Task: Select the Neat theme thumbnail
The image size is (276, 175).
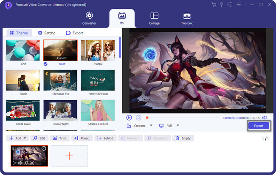Action: click(60, 51)
